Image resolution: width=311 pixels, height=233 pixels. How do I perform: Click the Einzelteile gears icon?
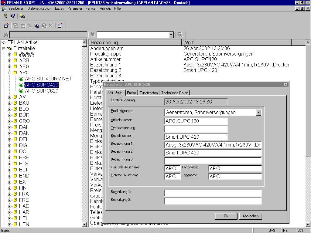click(x=9, y=48)
